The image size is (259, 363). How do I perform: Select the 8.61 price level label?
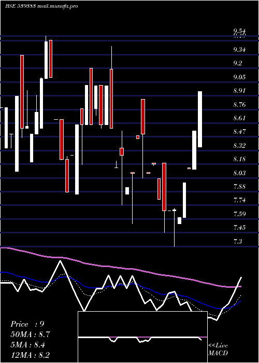[x=239, y=118]
